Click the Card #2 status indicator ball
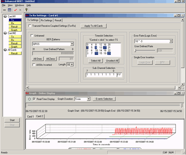The width and height of the screenshot is (186, 155). [x=5, y=33]
